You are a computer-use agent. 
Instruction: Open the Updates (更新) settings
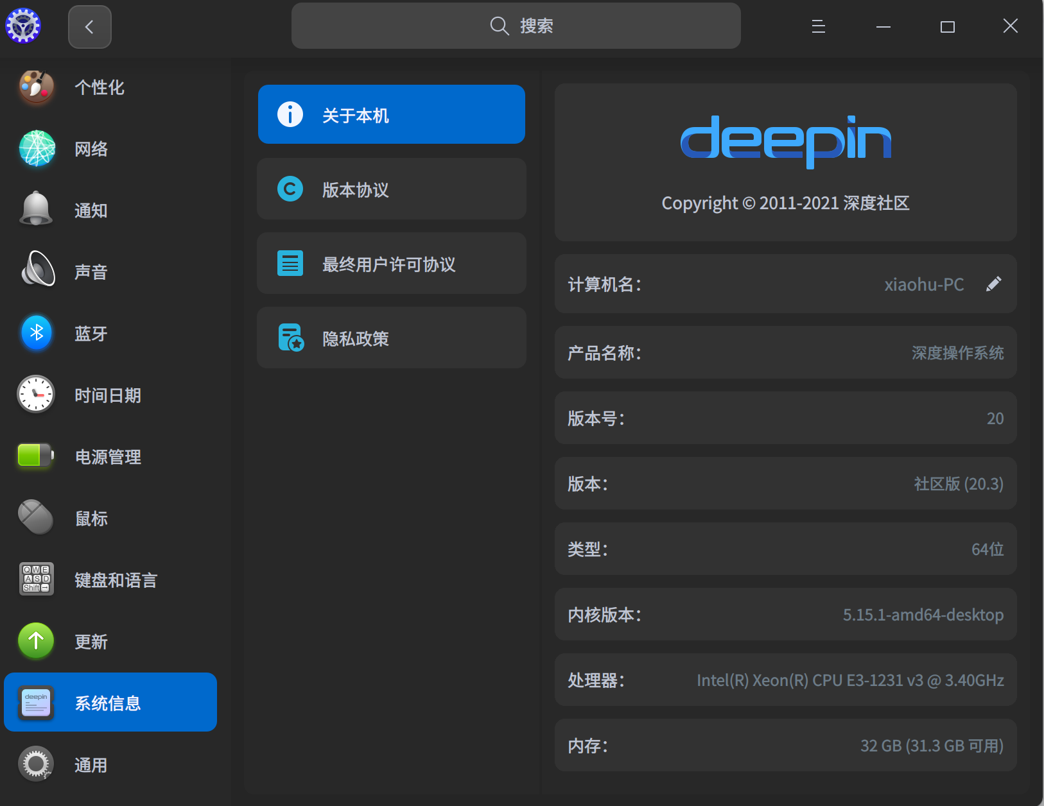click(x=91, y=641)
